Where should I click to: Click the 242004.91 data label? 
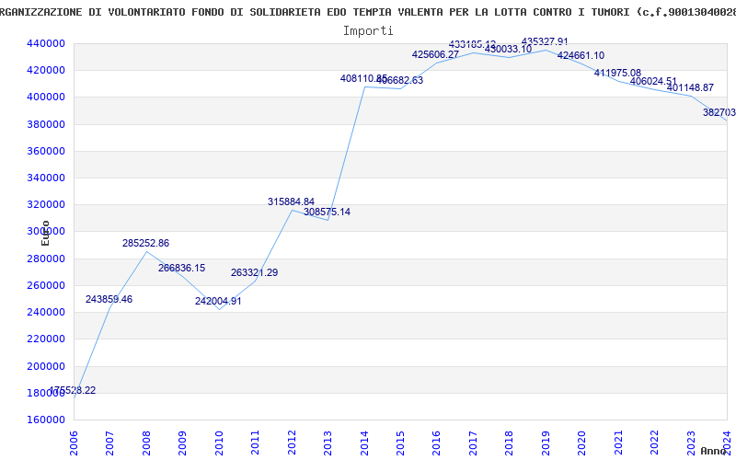218,302
